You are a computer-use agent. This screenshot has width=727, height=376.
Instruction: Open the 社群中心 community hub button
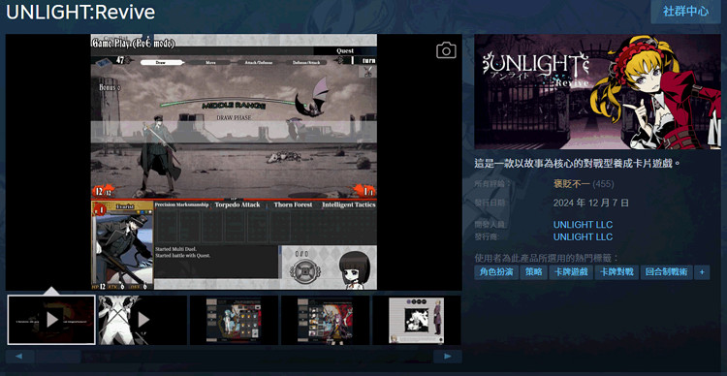pos(685,12)
